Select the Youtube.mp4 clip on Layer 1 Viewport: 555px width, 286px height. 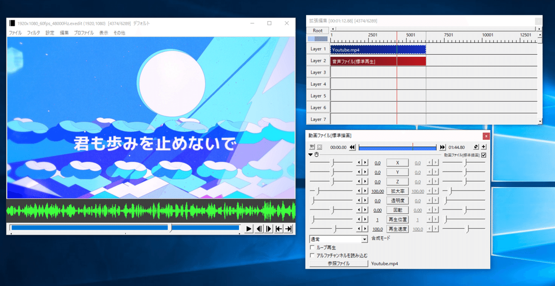[378, 49]
